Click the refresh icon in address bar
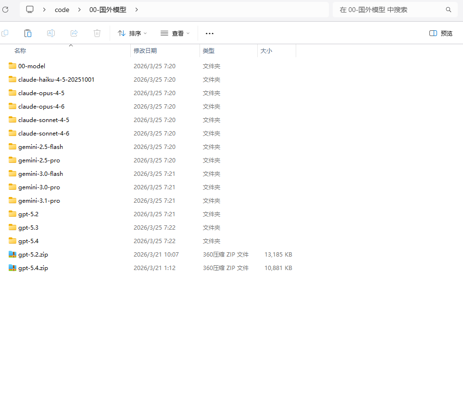 pos(5,10)
